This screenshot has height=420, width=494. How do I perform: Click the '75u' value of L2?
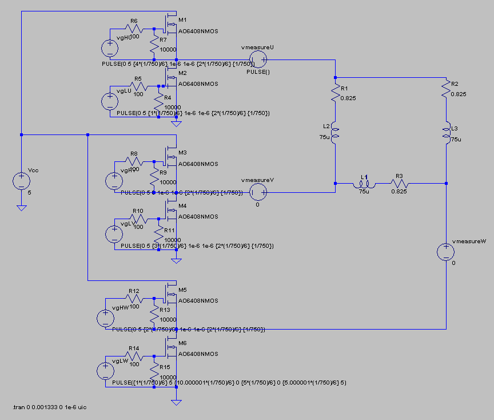[325, 137]
